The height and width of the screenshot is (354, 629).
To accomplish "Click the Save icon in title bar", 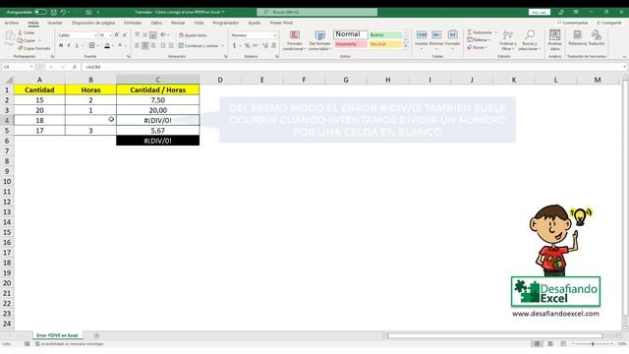I will click(x=54, y=12).
